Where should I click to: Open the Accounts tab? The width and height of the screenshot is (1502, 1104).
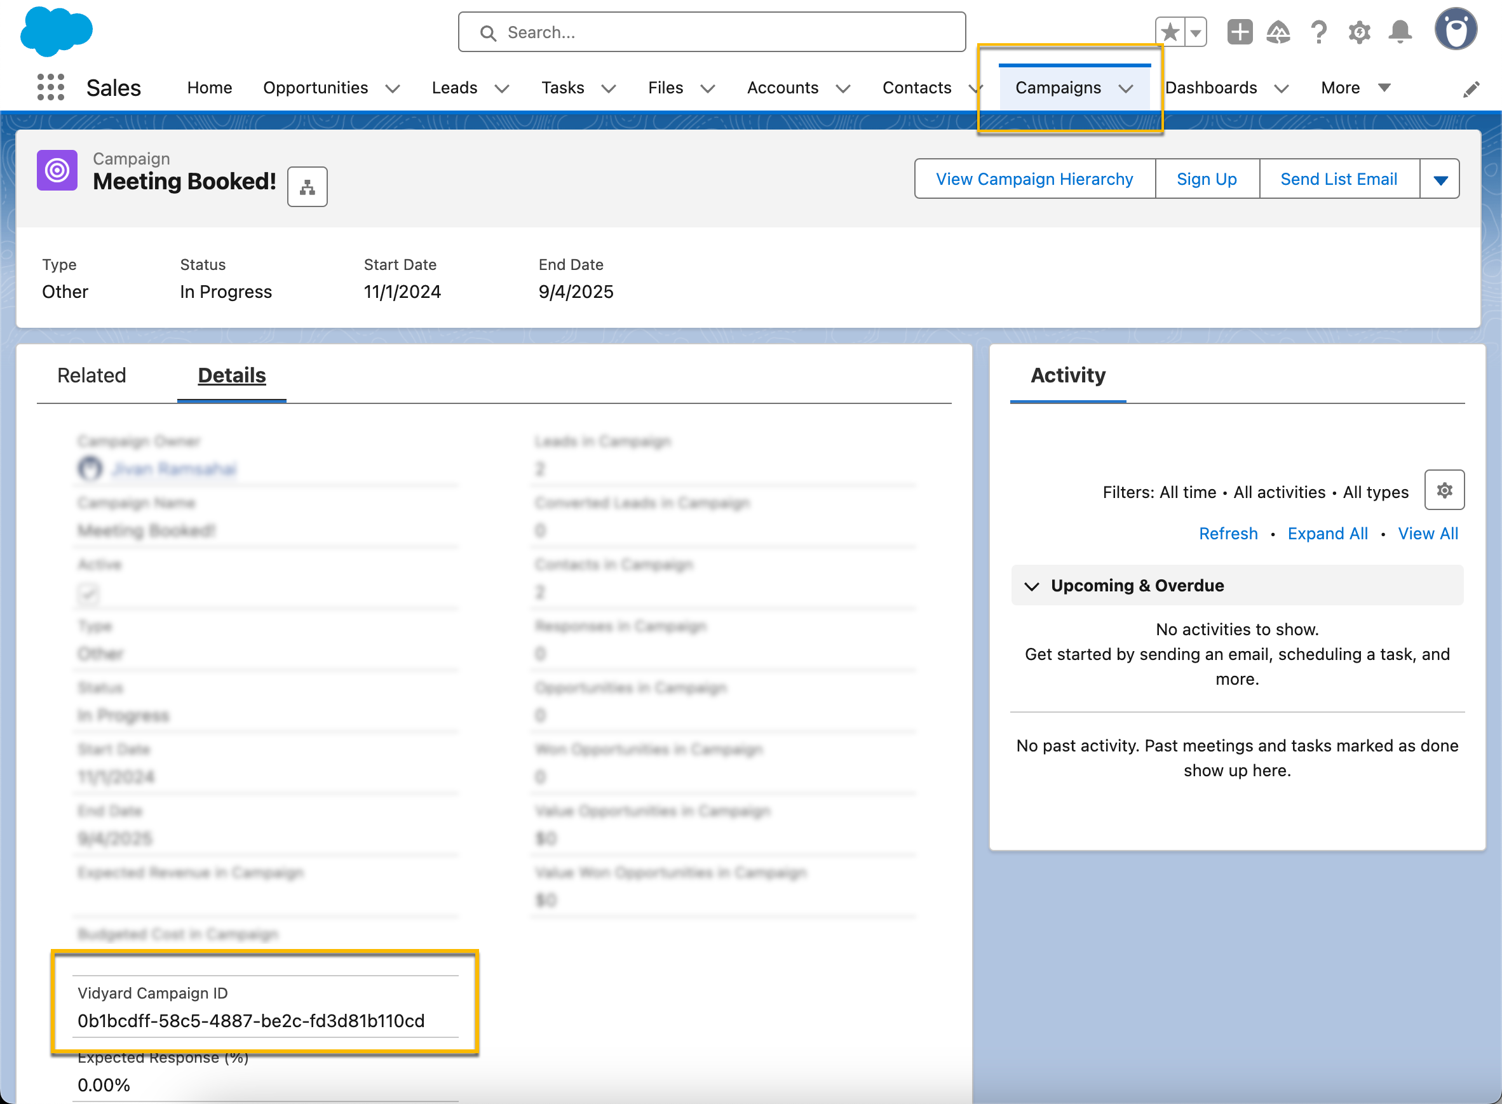coord(783,88)
